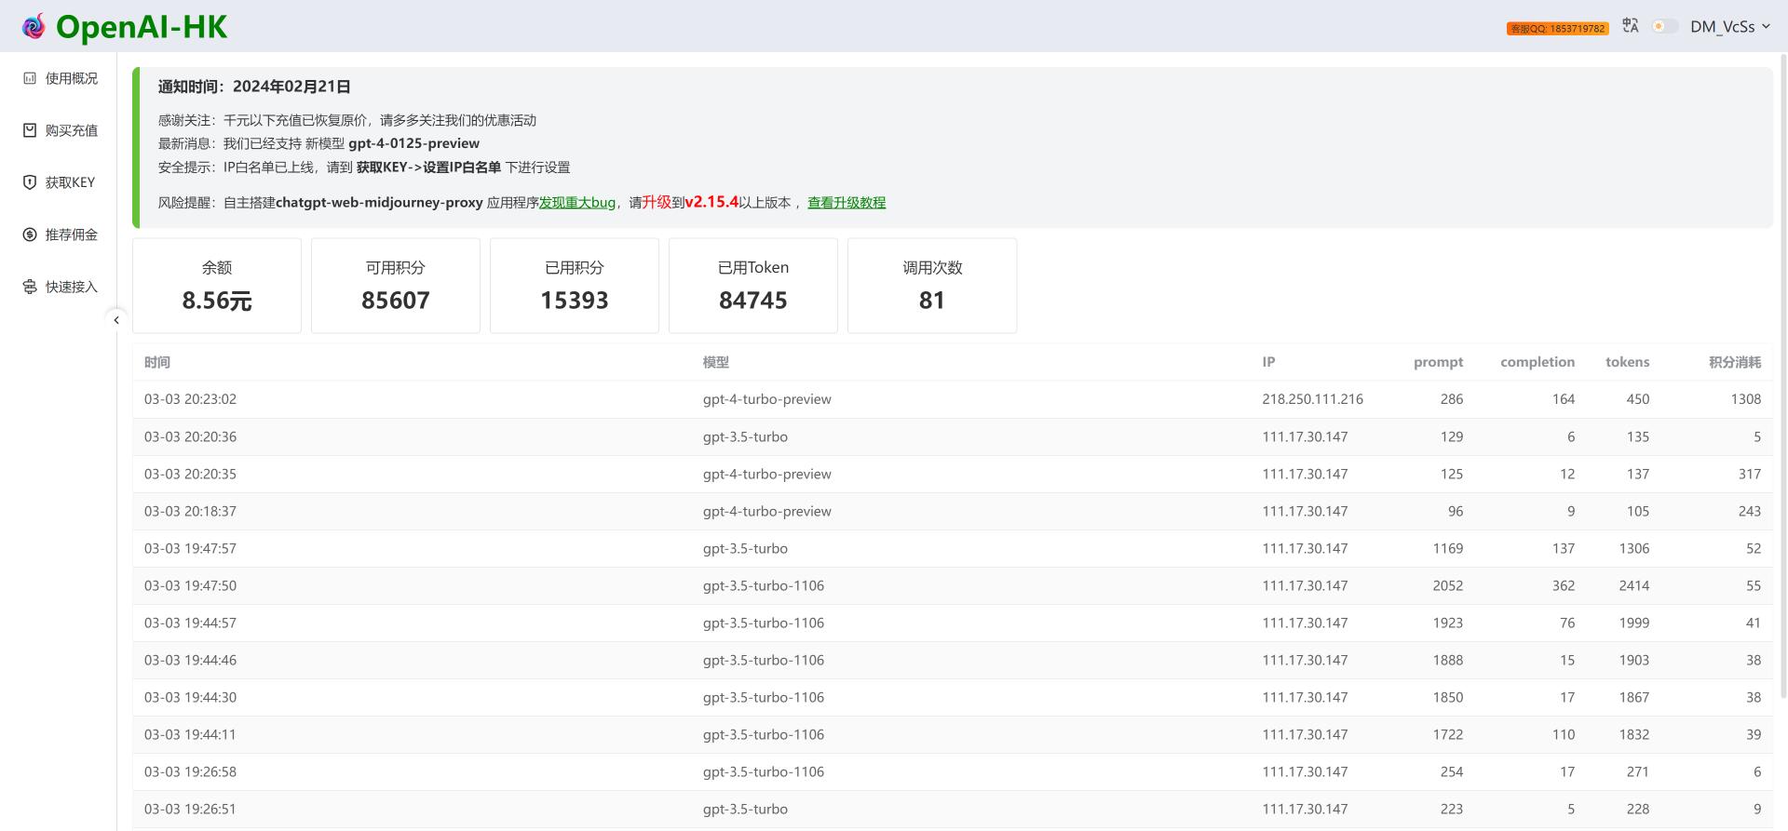Select the 购买充值 shopping bag icon

(x=30, y=130)
